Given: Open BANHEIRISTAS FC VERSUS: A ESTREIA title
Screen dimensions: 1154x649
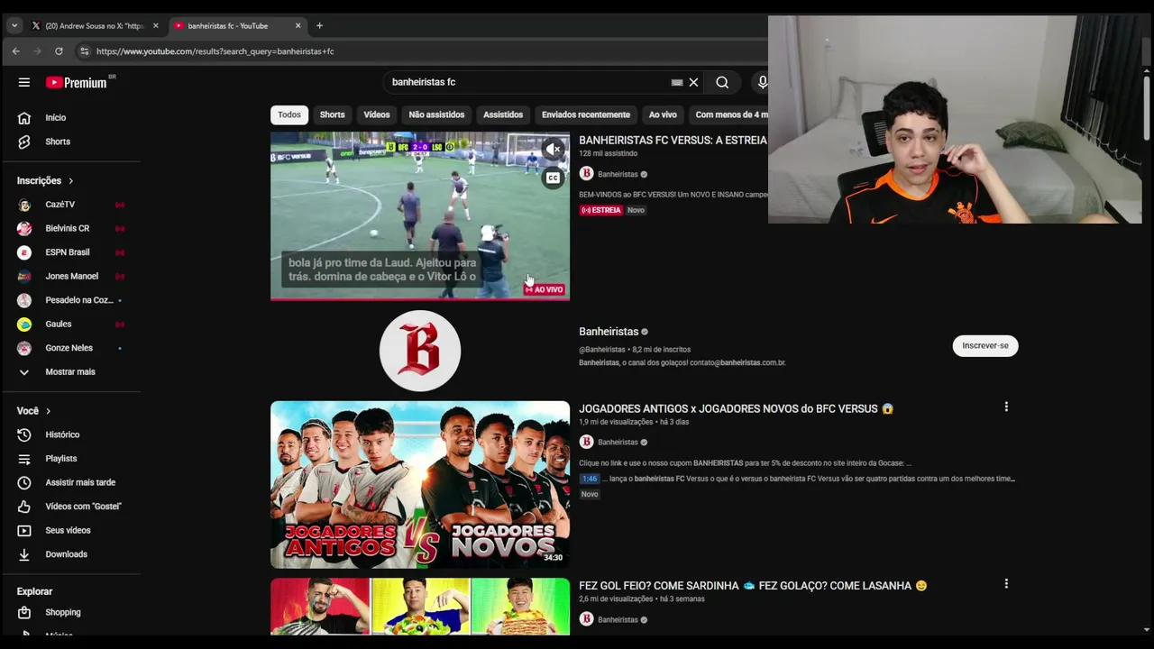Looking at the screenshot, I should coord(673,141).
